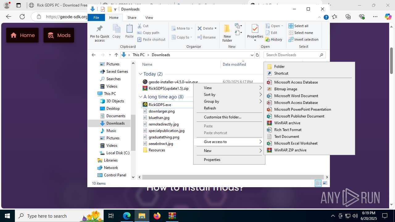Create a new Bitmap image
The height and width of the screenshot is (222, 395).
(309, 89)
